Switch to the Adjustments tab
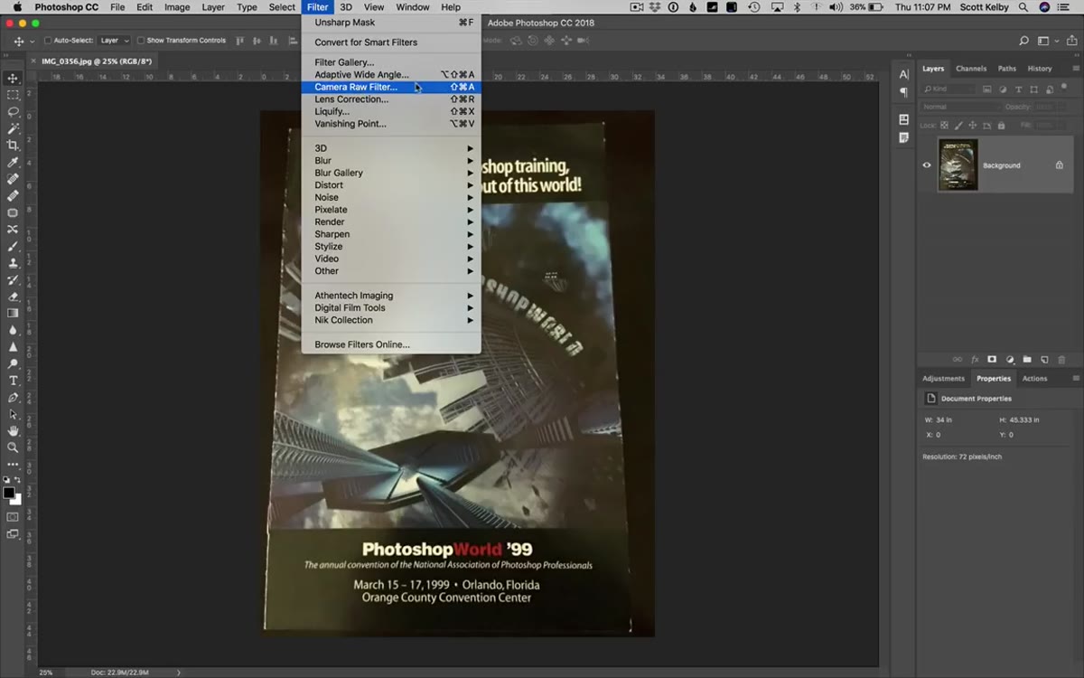Image resolution: width=1084 pixels, height=678 pixels. point(943,379)
